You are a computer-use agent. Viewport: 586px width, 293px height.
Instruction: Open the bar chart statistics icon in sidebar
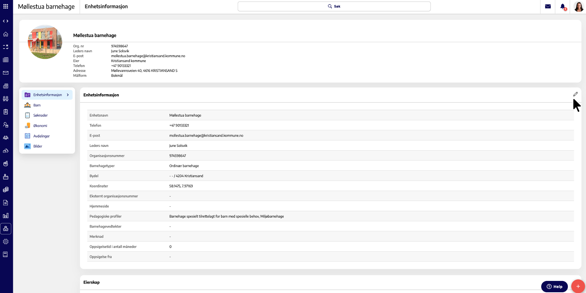6,216
